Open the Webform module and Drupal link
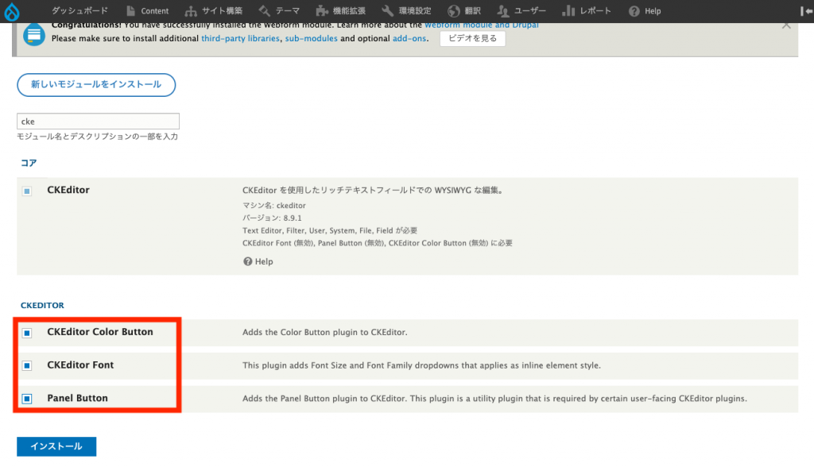This screenshot has height=467, width=814. click(481, 25)
